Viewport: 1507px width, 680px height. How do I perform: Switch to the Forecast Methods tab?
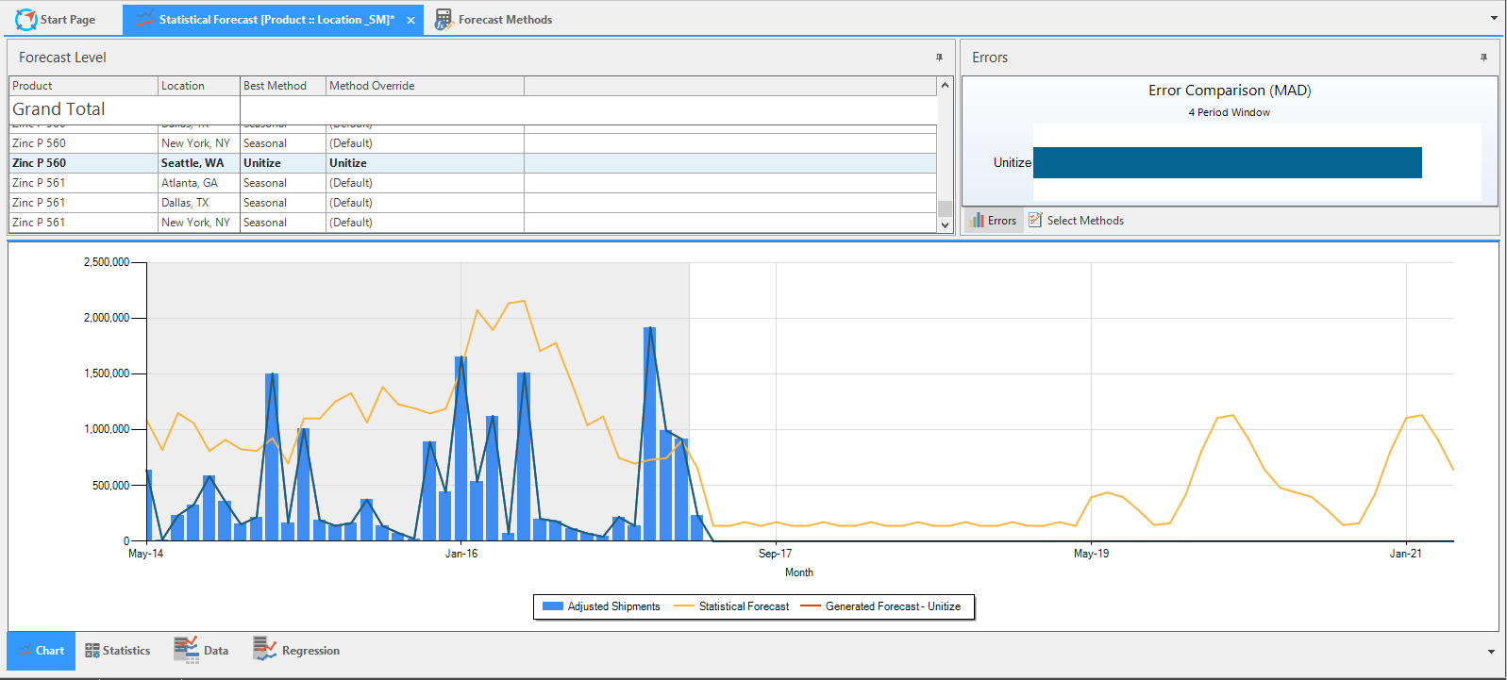pyautogui.click(x=494, y=19)
